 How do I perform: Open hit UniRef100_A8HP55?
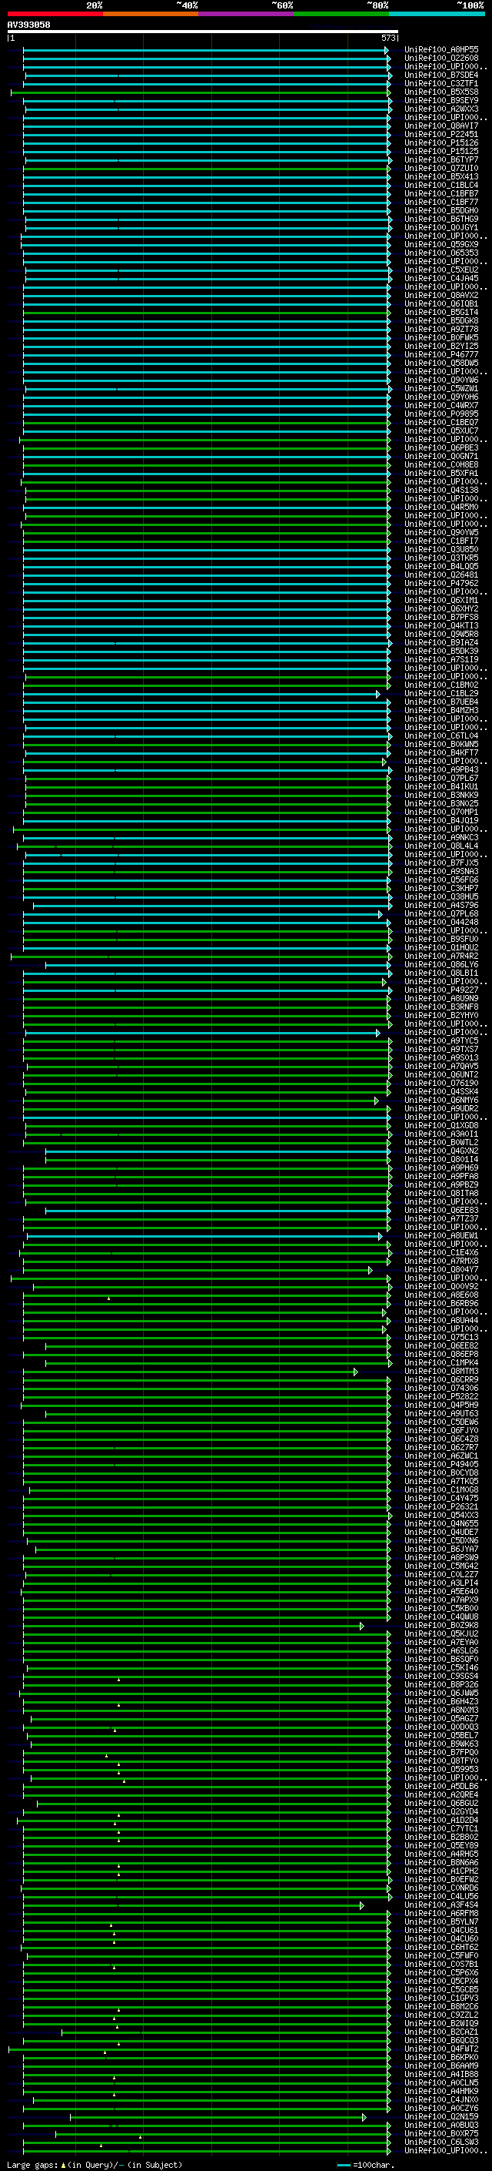coord(441,50)
